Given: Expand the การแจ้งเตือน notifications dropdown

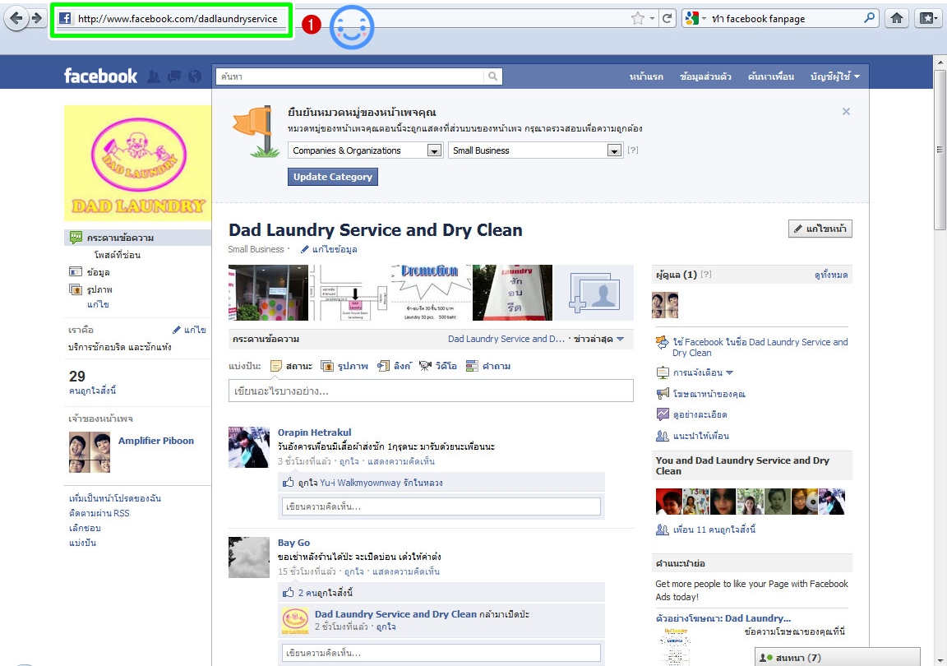Looking at the screenshot, I should click(703, 372).
